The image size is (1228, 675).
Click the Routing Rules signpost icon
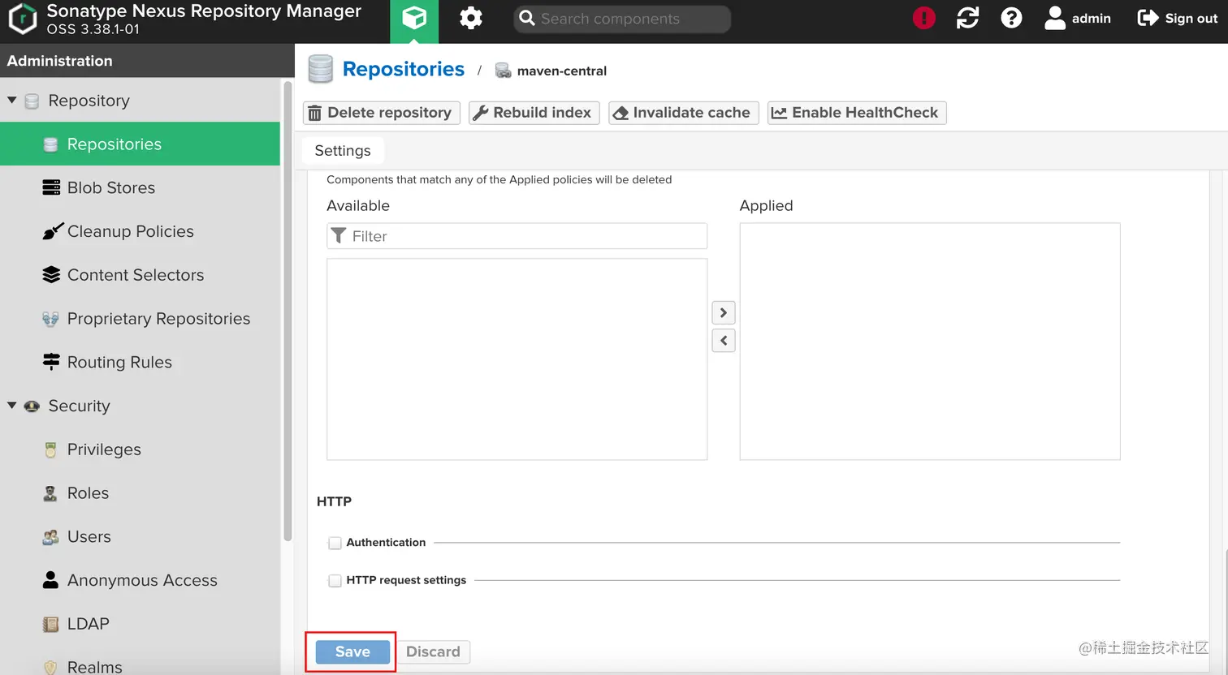tap(51, 362)
